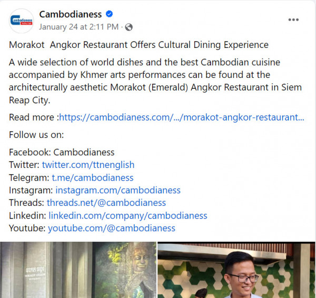Image resolution: width=316 pixels, height=298 pixels.
Task: Open the youtube.com/@cambodianess link
Action: (x=112, y=229)
